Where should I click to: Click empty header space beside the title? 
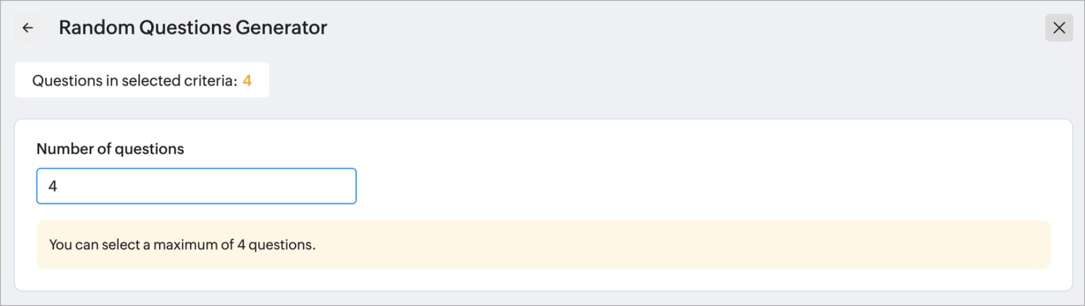click(x=622, y=28)
